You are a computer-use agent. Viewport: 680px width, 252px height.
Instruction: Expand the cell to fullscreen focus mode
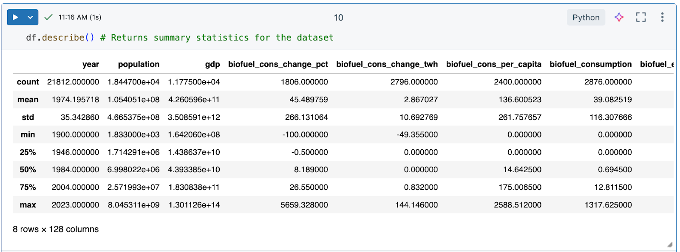tap(640, 17)
